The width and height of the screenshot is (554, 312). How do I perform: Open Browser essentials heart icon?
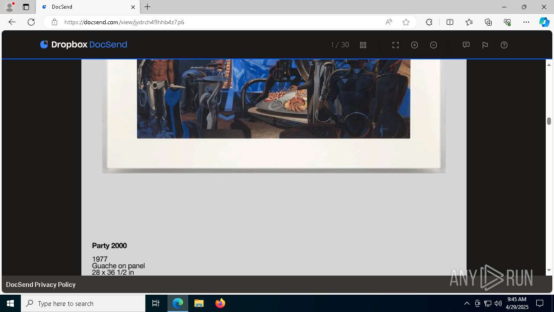(507, 22)
